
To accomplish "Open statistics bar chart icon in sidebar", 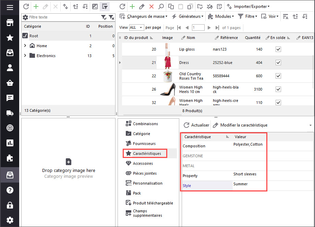I will coord(10,143).
